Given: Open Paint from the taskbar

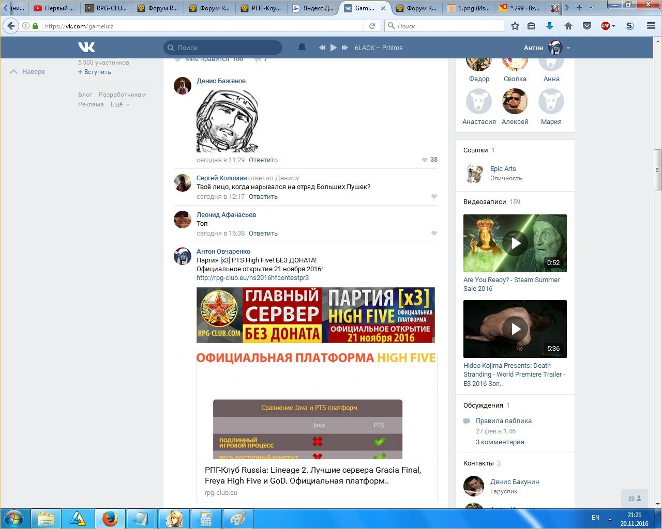Looking at the screenshot, I should (x=238, y=519).
